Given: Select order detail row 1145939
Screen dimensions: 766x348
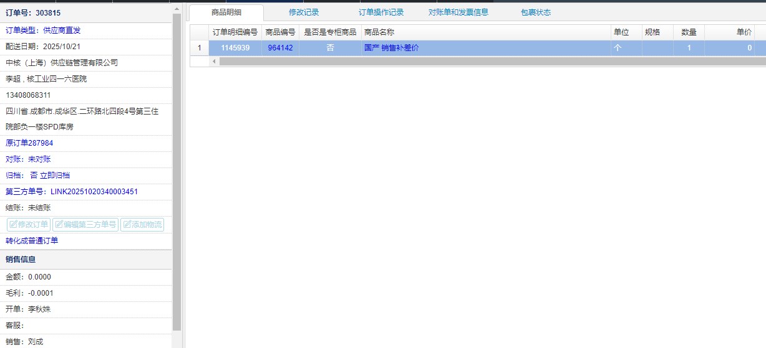Looking at the screenshot, I should pyautogui.click(x=235, y=48).
